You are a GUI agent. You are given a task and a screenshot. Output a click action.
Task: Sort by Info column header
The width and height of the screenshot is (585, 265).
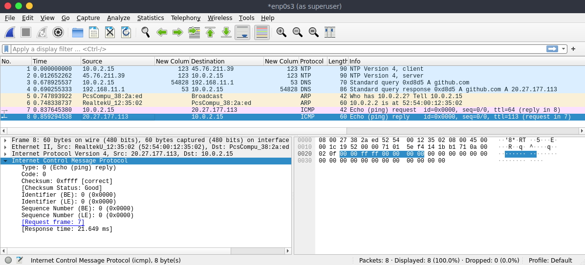coord(466,61)
